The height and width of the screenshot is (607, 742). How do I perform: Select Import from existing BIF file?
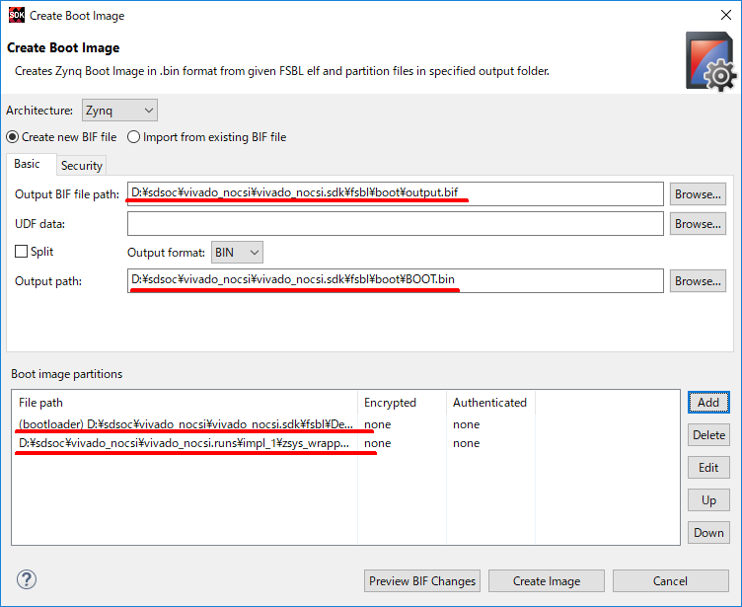click(x=133, y=137)
